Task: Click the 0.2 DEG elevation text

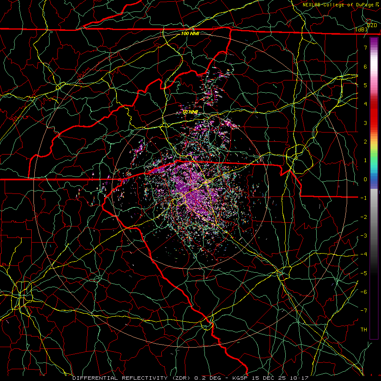Action: tap(208, 378)
